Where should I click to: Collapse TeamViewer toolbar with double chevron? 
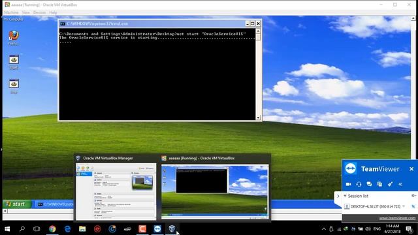tap(400, 184)
